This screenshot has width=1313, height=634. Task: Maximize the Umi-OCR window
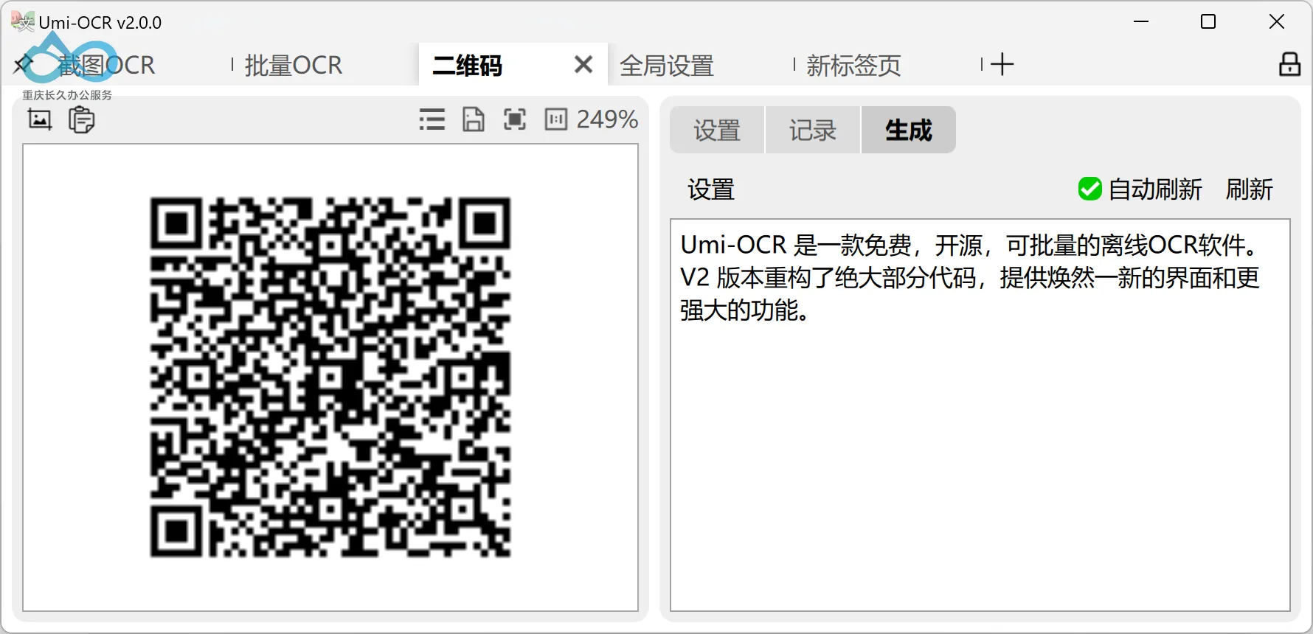click(1208, 21)
